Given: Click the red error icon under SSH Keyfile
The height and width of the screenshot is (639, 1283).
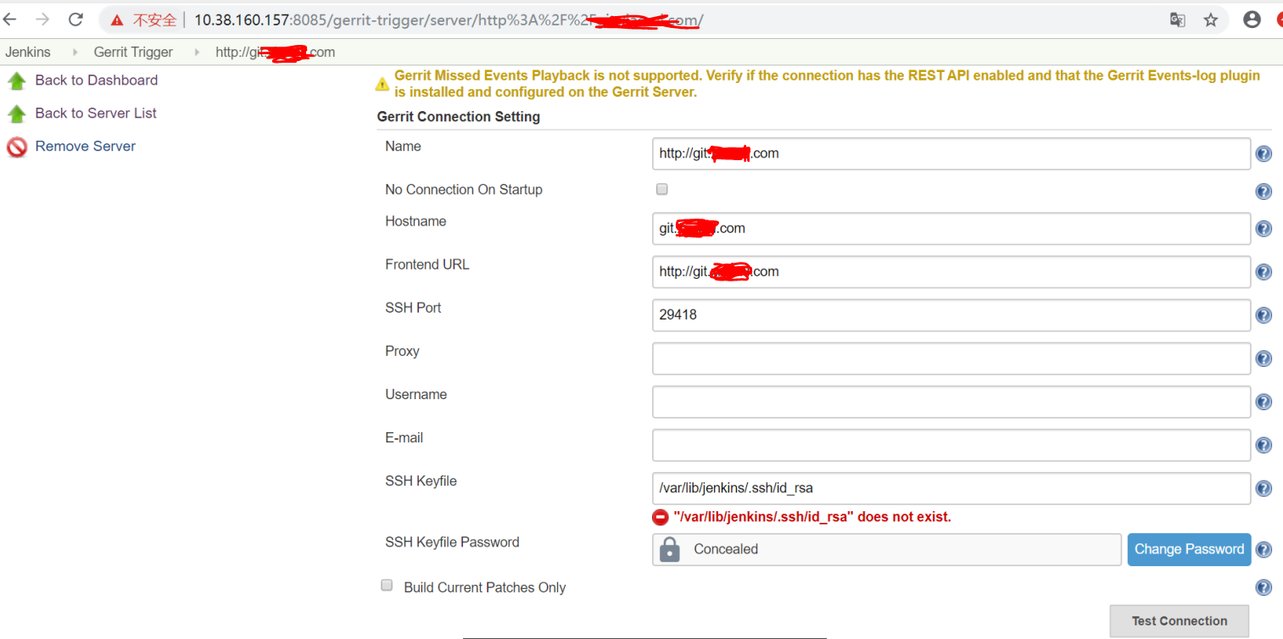Looking at the screenshot, I should [660, 517].
